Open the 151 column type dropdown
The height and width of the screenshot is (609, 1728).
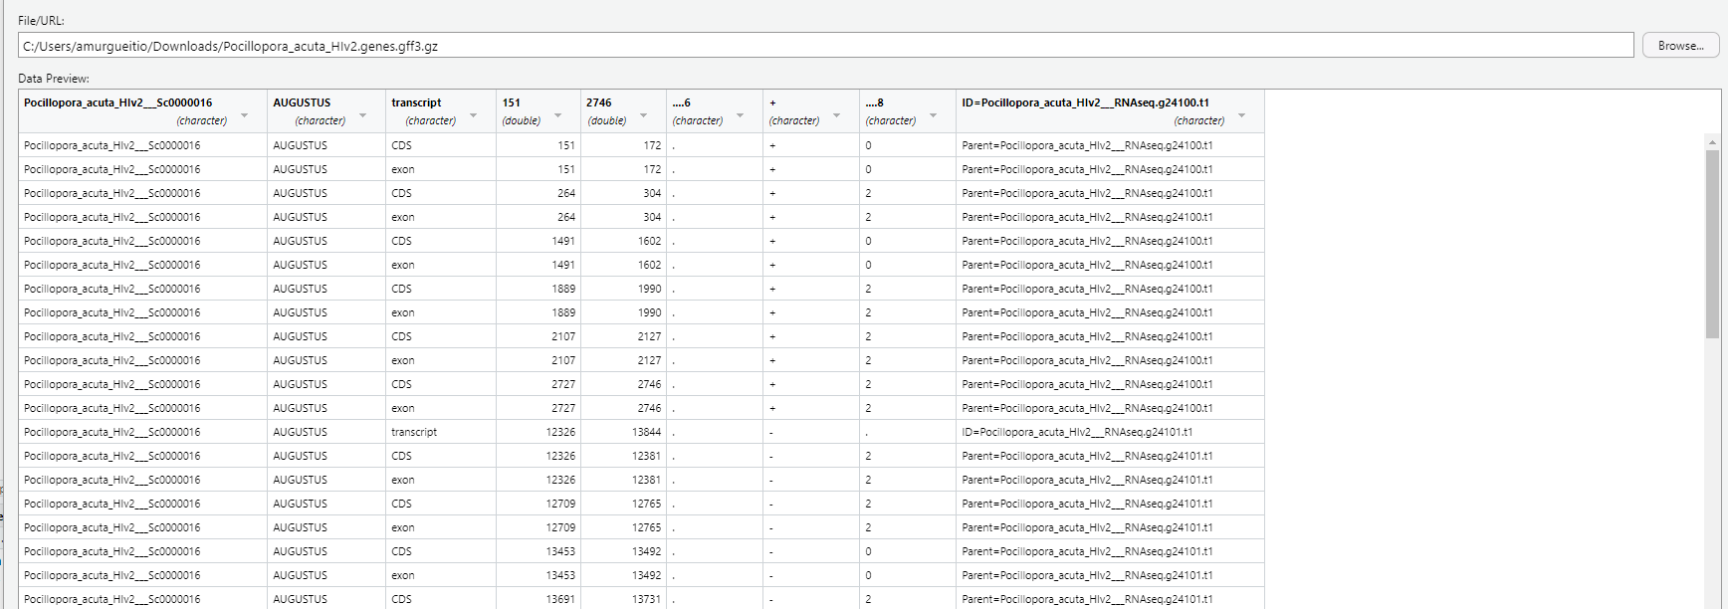point(557,116)
